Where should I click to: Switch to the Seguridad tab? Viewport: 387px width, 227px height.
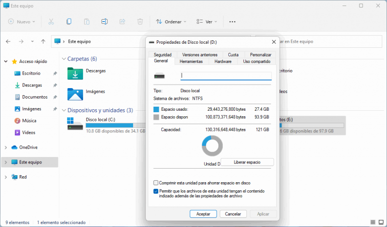click(162, 54)
